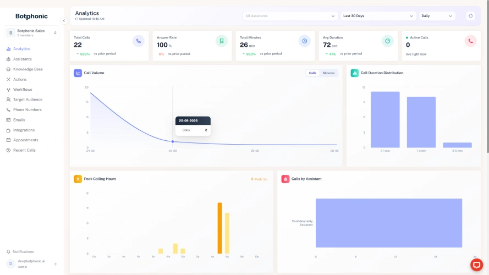Open the Recent Calls section

coord(24,150)
